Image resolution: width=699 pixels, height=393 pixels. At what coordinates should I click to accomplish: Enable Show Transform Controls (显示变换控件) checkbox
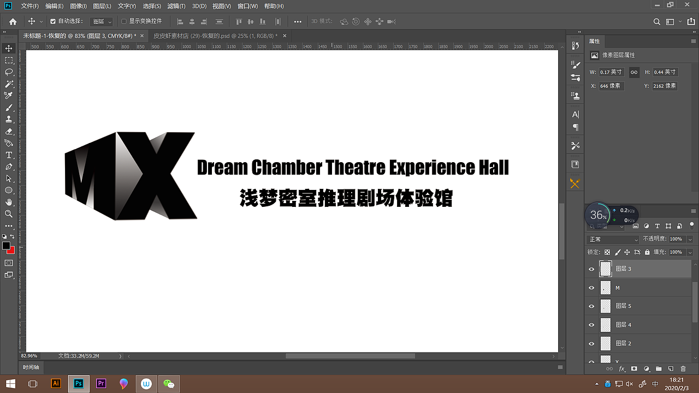(124, 21)
